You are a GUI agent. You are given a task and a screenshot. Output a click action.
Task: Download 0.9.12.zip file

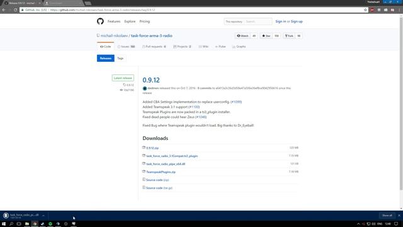click(152, 148)
